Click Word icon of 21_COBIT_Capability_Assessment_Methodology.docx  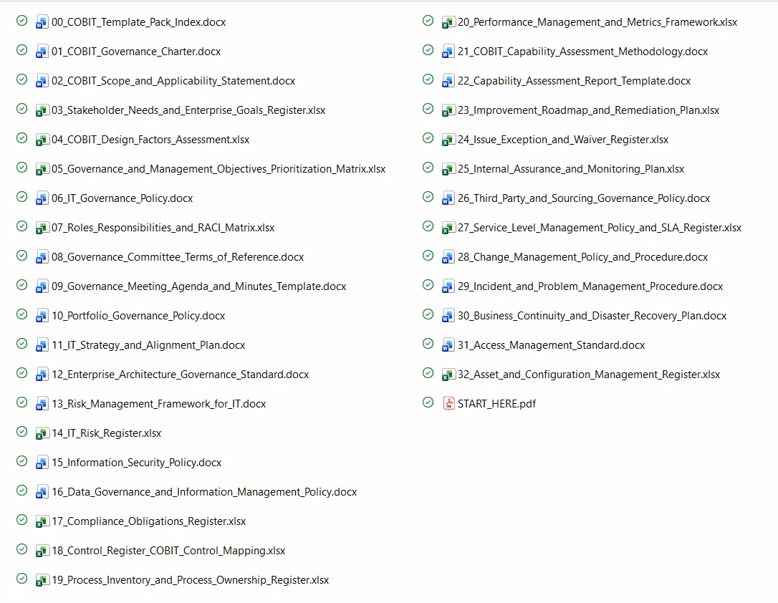coord(448,52)
